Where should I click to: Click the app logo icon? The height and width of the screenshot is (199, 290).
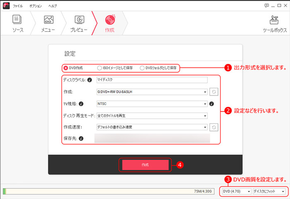(6, 6)
